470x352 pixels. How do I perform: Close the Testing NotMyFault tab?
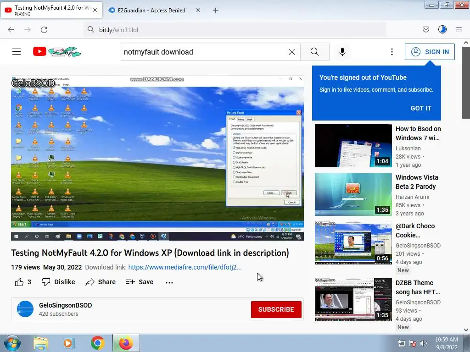point(95,10)
